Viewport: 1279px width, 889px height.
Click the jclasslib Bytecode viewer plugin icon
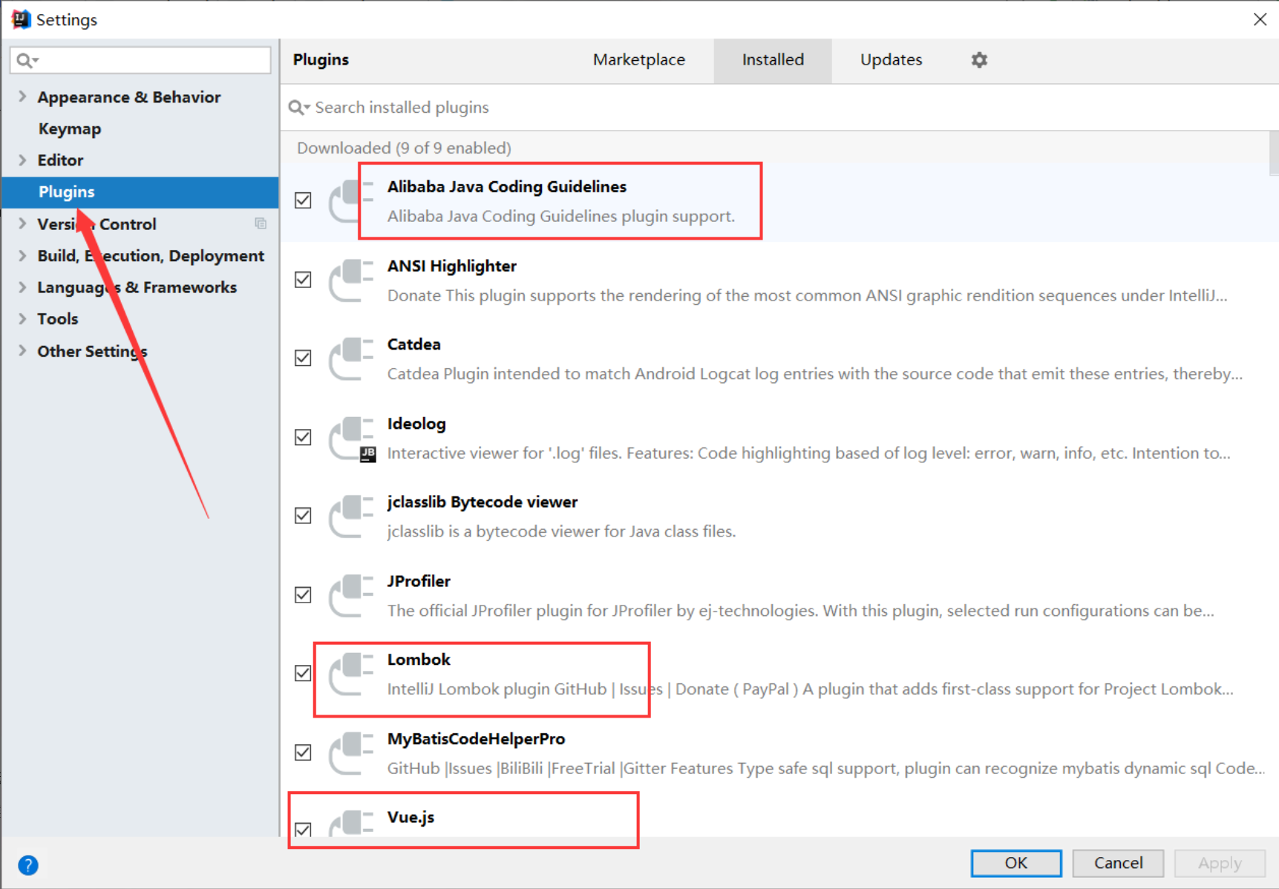(x=352, y=516)
